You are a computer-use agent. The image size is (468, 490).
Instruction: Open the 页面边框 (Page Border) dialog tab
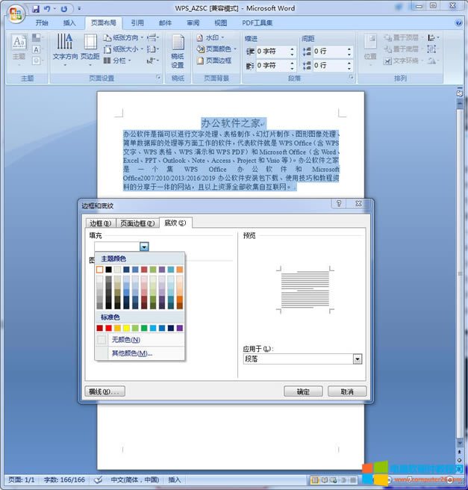pyautogui.click(x=137, y=223)
